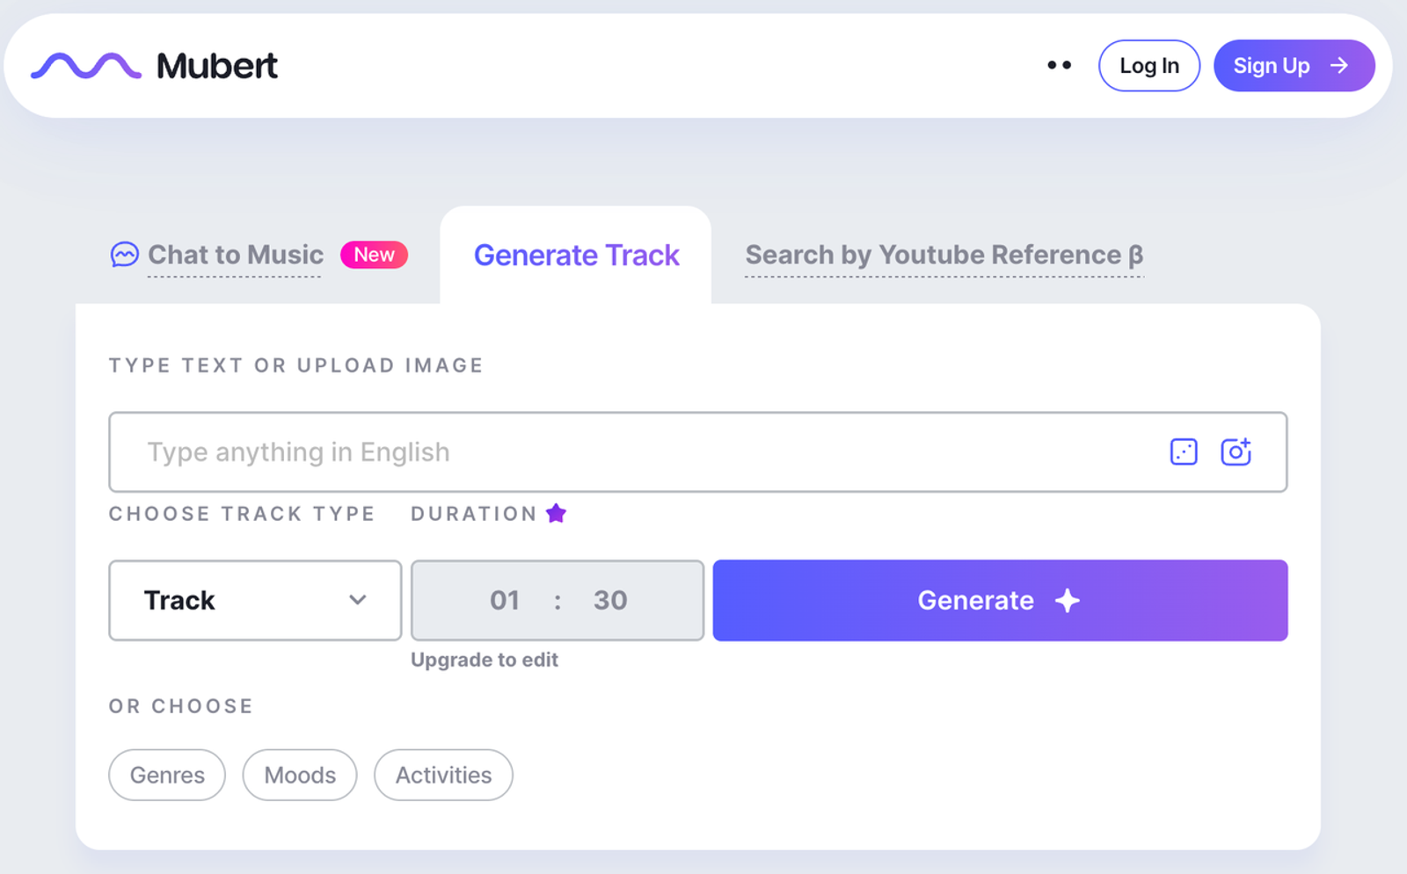Screen dimensions: 1407x874
Task: Click the upload image camera icon
Action: [x=1236, y=451]
